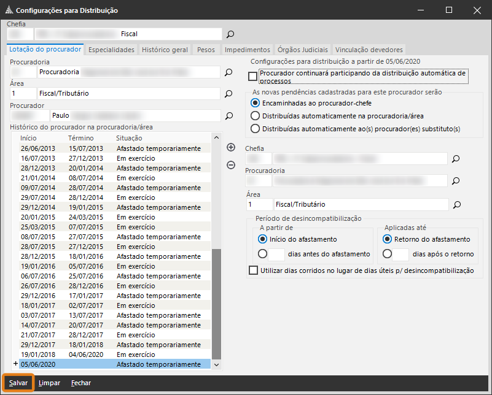Click the magnifier beside the left Procuradoria field
This screenshot has width=492, height=395.
click(x=228, y=72)
